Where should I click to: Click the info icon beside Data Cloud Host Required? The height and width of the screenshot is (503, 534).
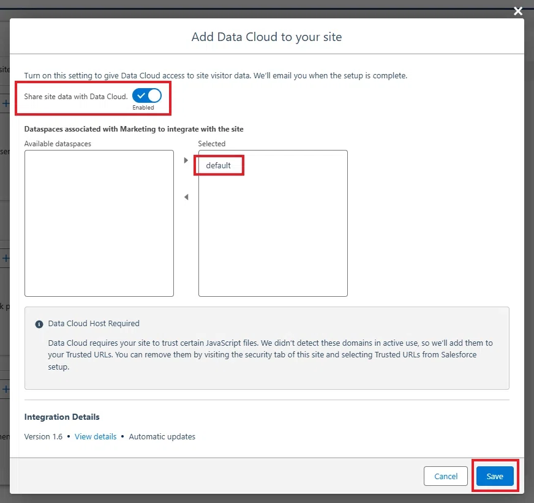[39, 324]
